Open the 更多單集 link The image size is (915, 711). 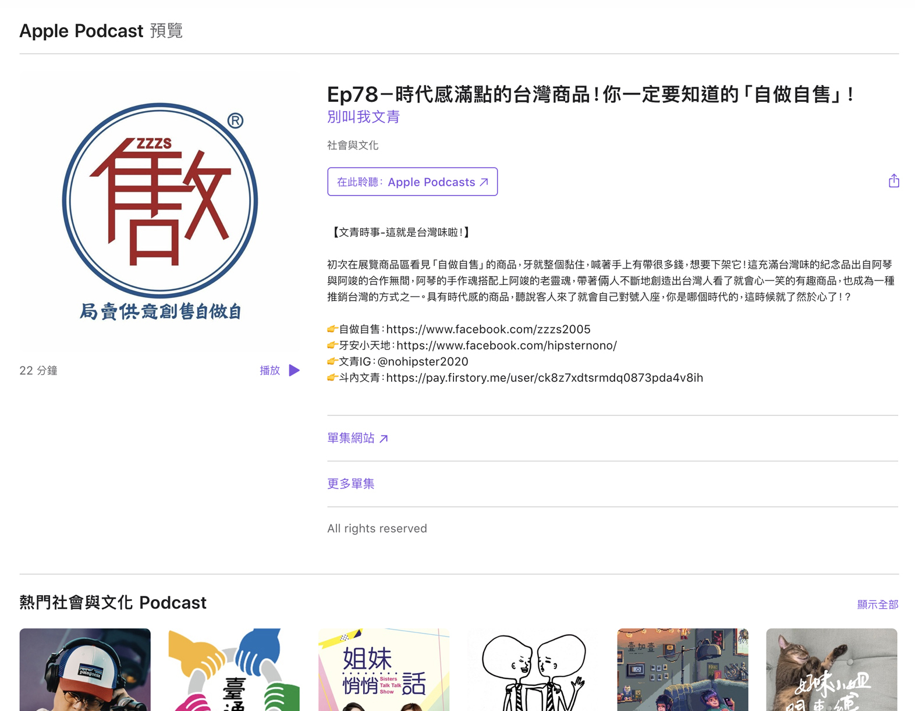[x=350, y=484]
